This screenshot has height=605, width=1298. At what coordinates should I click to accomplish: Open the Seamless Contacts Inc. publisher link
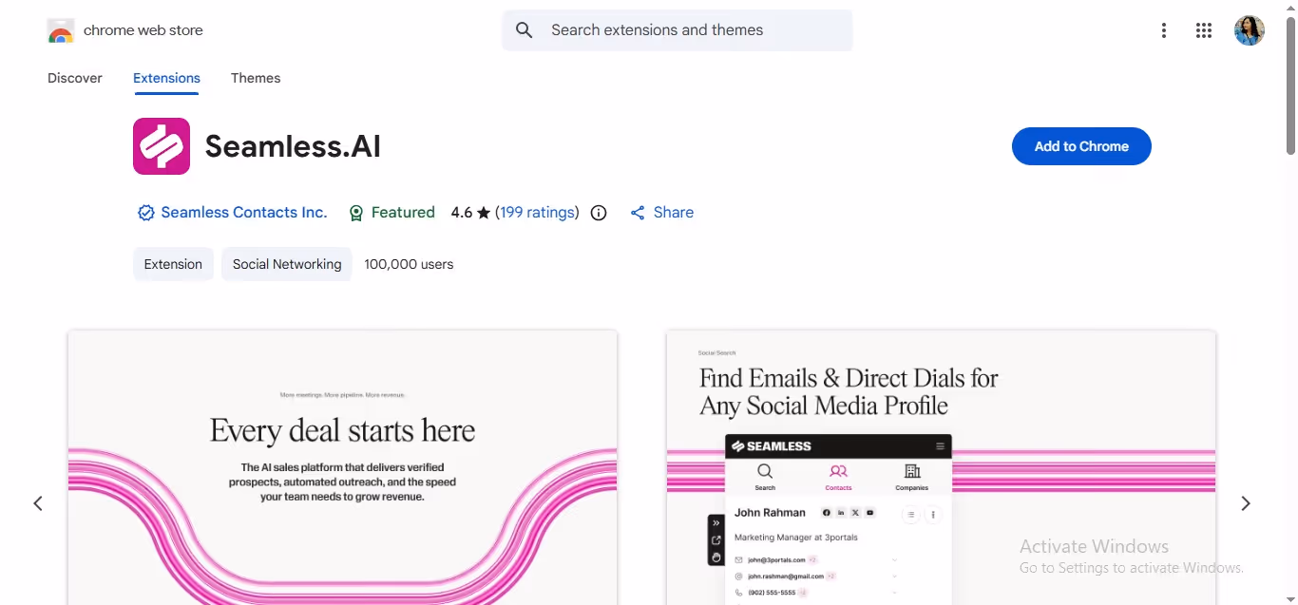(x=244, y=213)
